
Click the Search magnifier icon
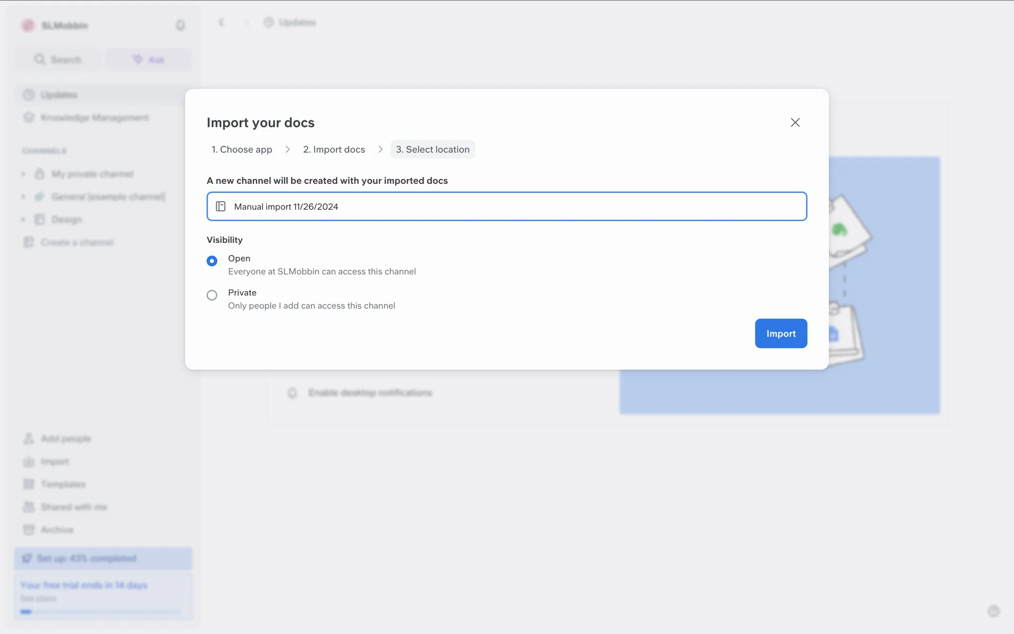[x=40, y=59]
